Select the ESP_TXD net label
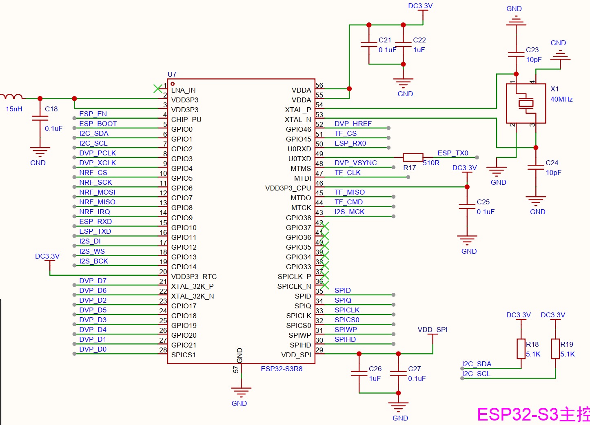590x425 pixels. 95,231
